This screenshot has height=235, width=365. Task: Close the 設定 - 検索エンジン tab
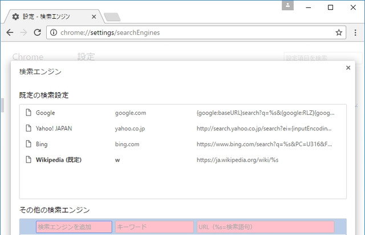(x=94, y=17)
